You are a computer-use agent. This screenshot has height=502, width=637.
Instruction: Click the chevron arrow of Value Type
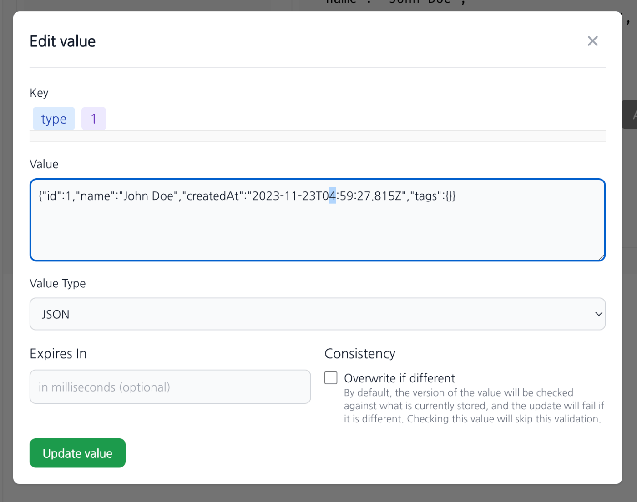click(x=598, y=314)
